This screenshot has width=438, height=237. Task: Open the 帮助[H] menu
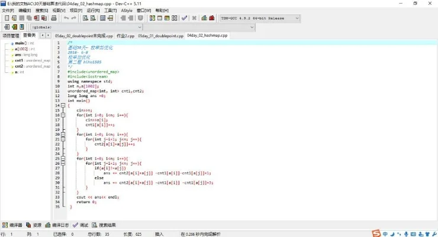tap(162, 10)
